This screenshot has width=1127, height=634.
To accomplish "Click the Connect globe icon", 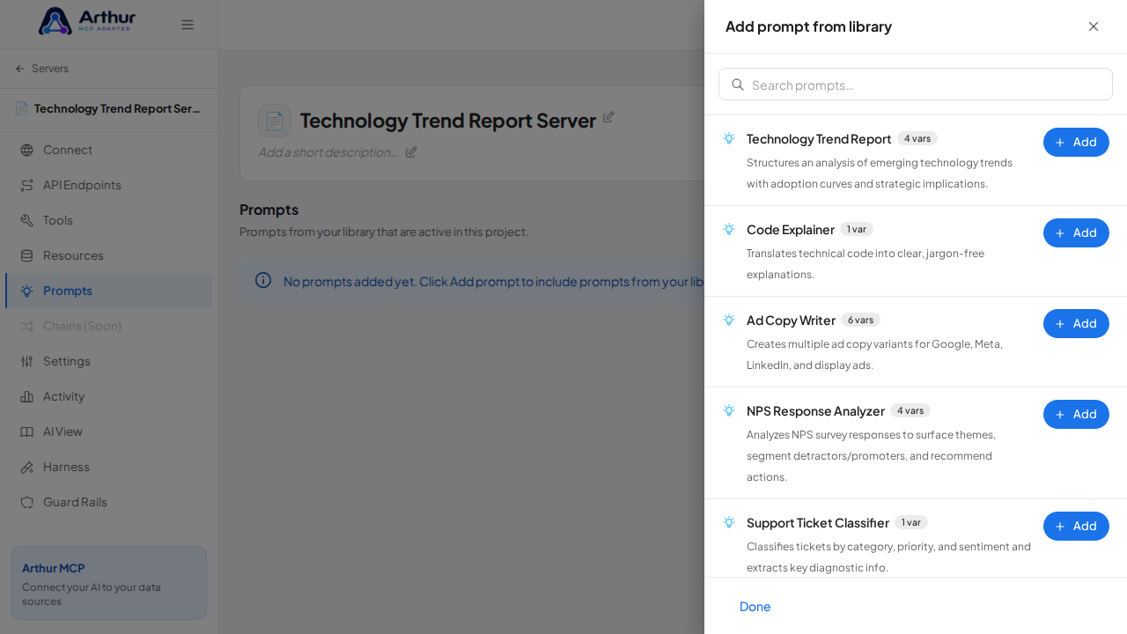I will pos(27,150).
